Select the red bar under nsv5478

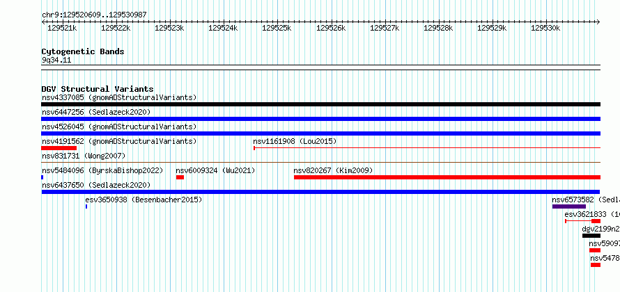click(596, 265)
